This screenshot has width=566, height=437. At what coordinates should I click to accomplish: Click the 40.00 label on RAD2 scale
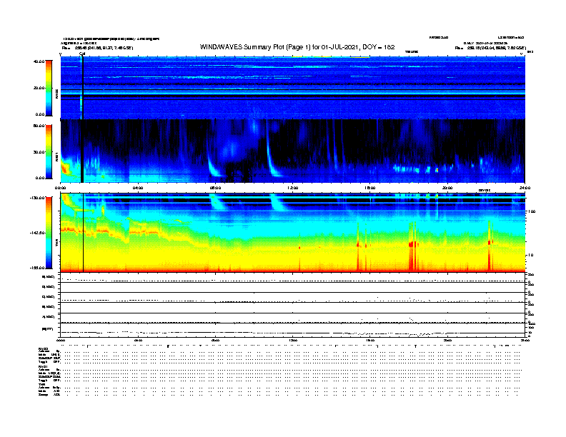pyautogui.click(x=39, y=61)
